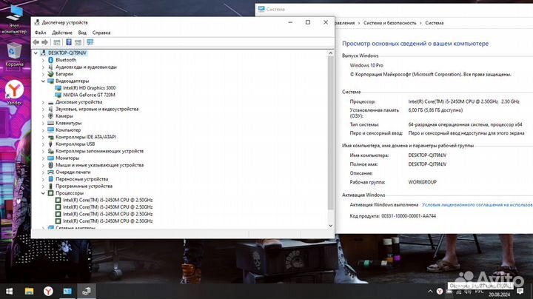The height and width of the screenshot is (299, 533).
Task: Click the Контроллеры IDE ATA/ATAPI icon
Action: (50, 137)
